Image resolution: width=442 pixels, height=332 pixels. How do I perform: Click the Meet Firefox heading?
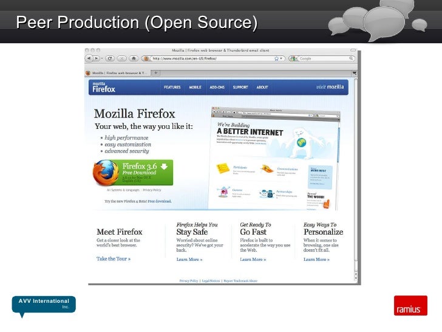[120, 232]
